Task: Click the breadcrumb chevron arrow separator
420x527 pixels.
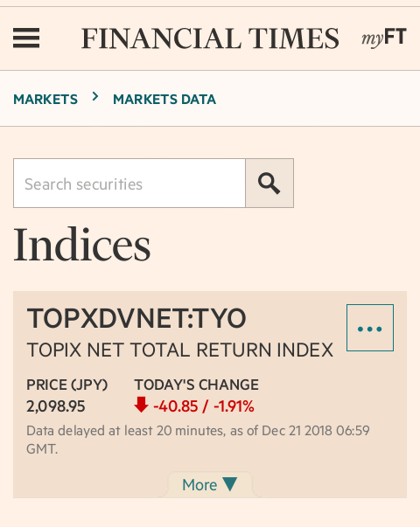Action: (95, 97)
